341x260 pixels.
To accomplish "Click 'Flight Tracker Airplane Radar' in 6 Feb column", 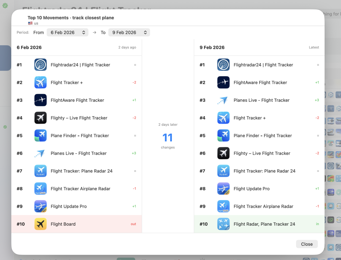I will (x=81, y=189).
